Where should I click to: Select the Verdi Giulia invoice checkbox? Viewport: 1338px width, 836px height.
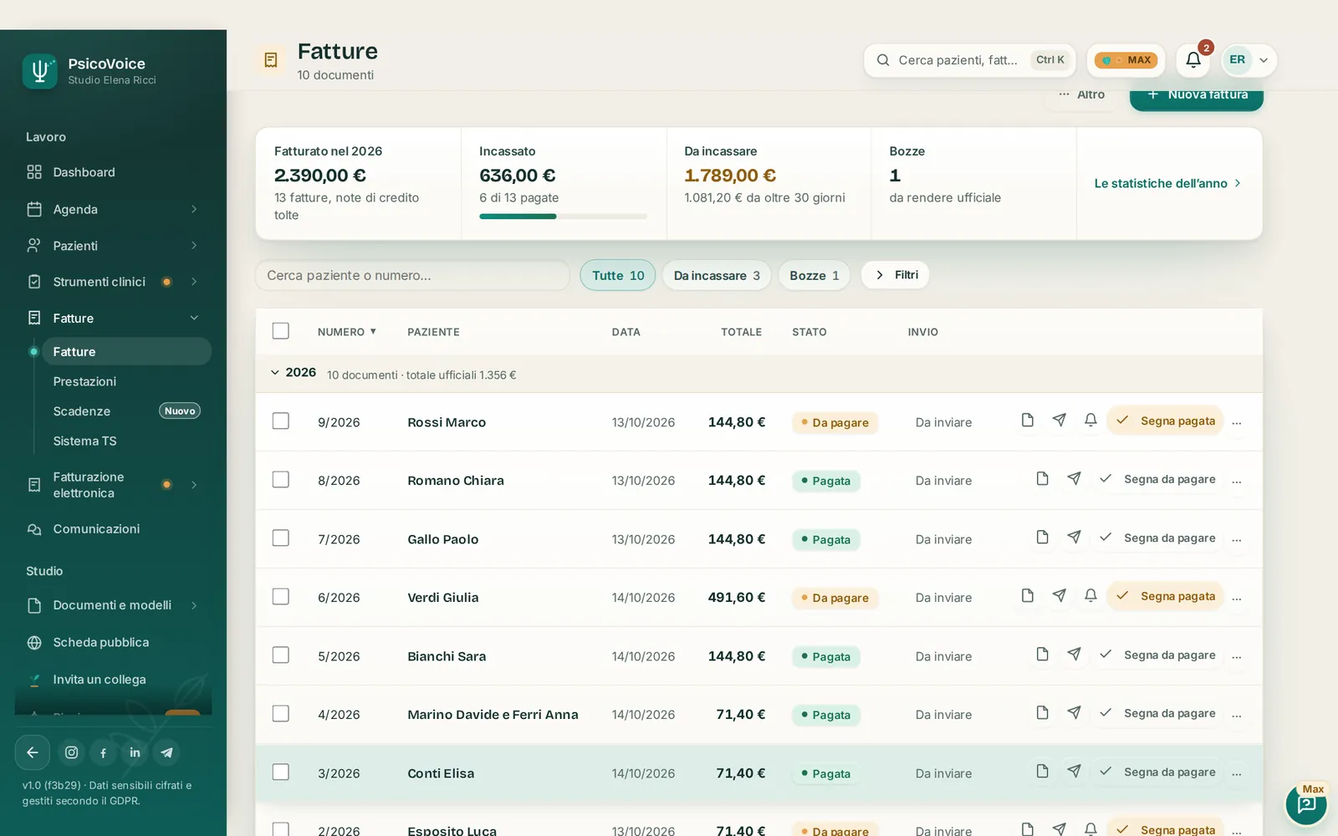(x=281, y=596)
